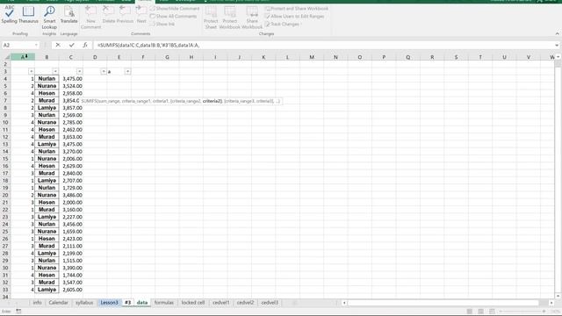Cancel the formula entry with X

point(58,45)
